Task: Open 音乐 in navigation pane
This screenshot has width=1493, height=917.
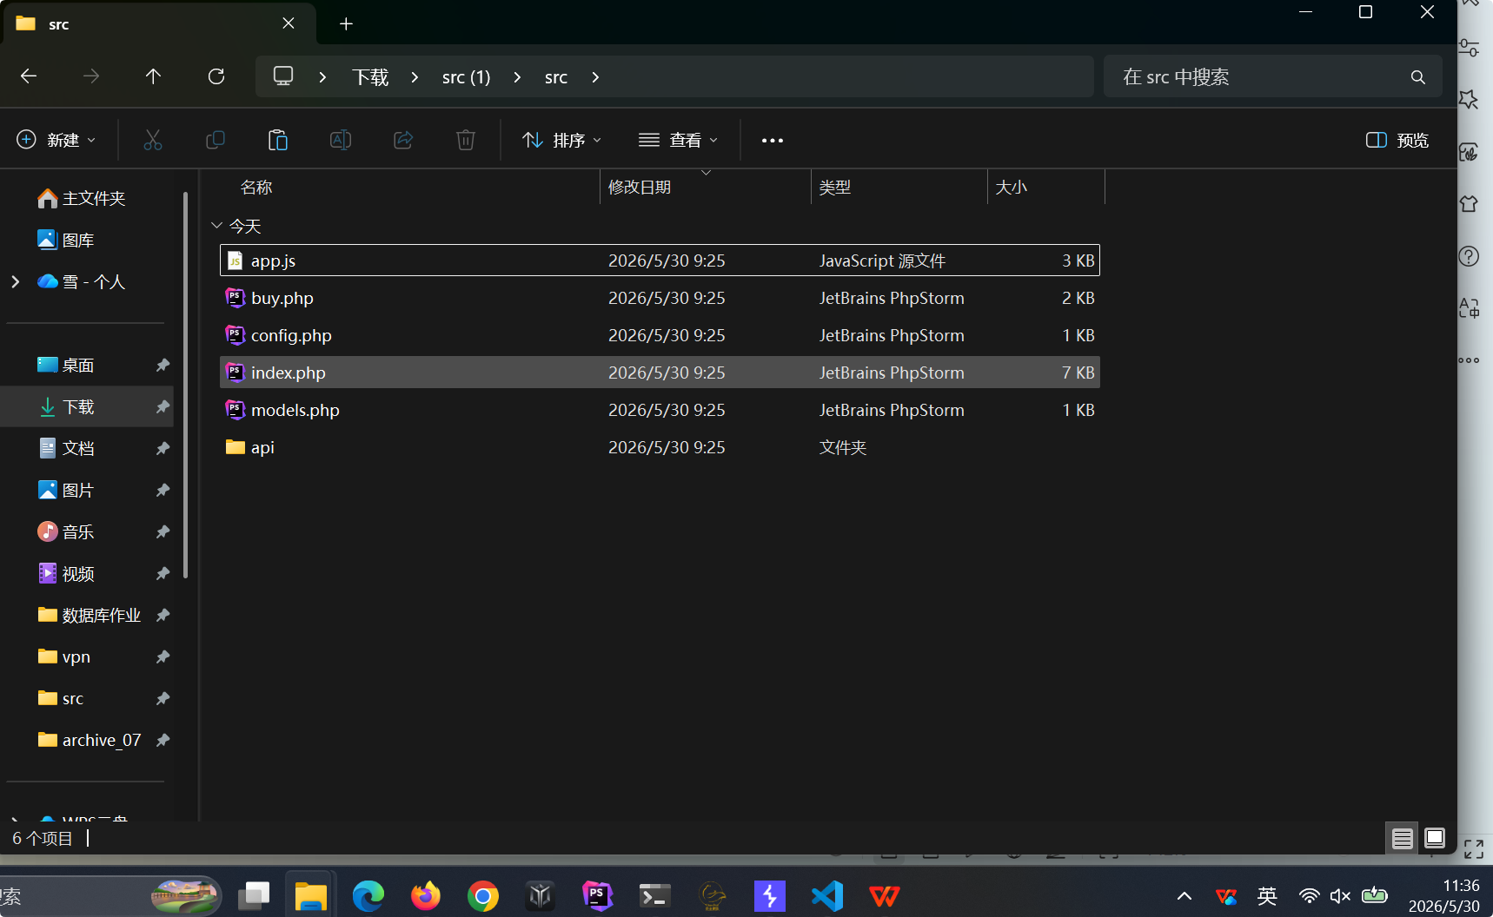Action: pyautogui.click(x=66, y=531)
